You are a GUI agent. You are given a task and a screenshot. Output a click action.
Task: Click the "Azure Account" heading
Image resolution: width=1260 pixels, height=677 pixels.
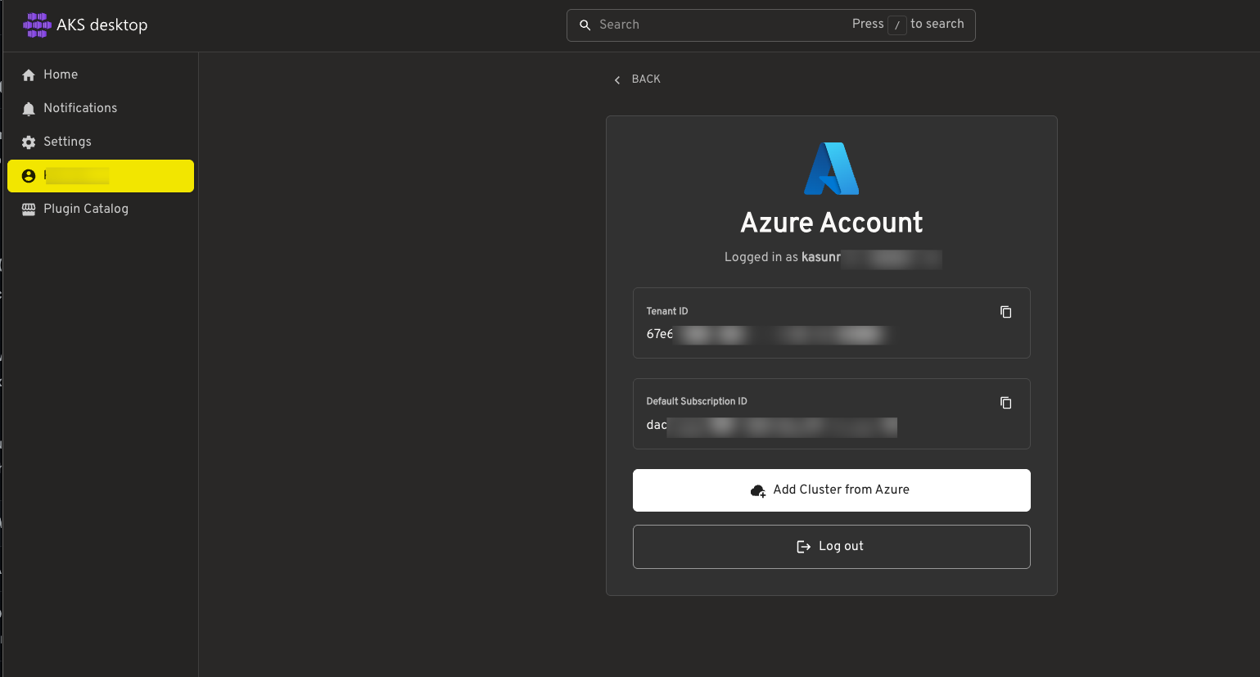pyautogui.click(x=832, y=223)
